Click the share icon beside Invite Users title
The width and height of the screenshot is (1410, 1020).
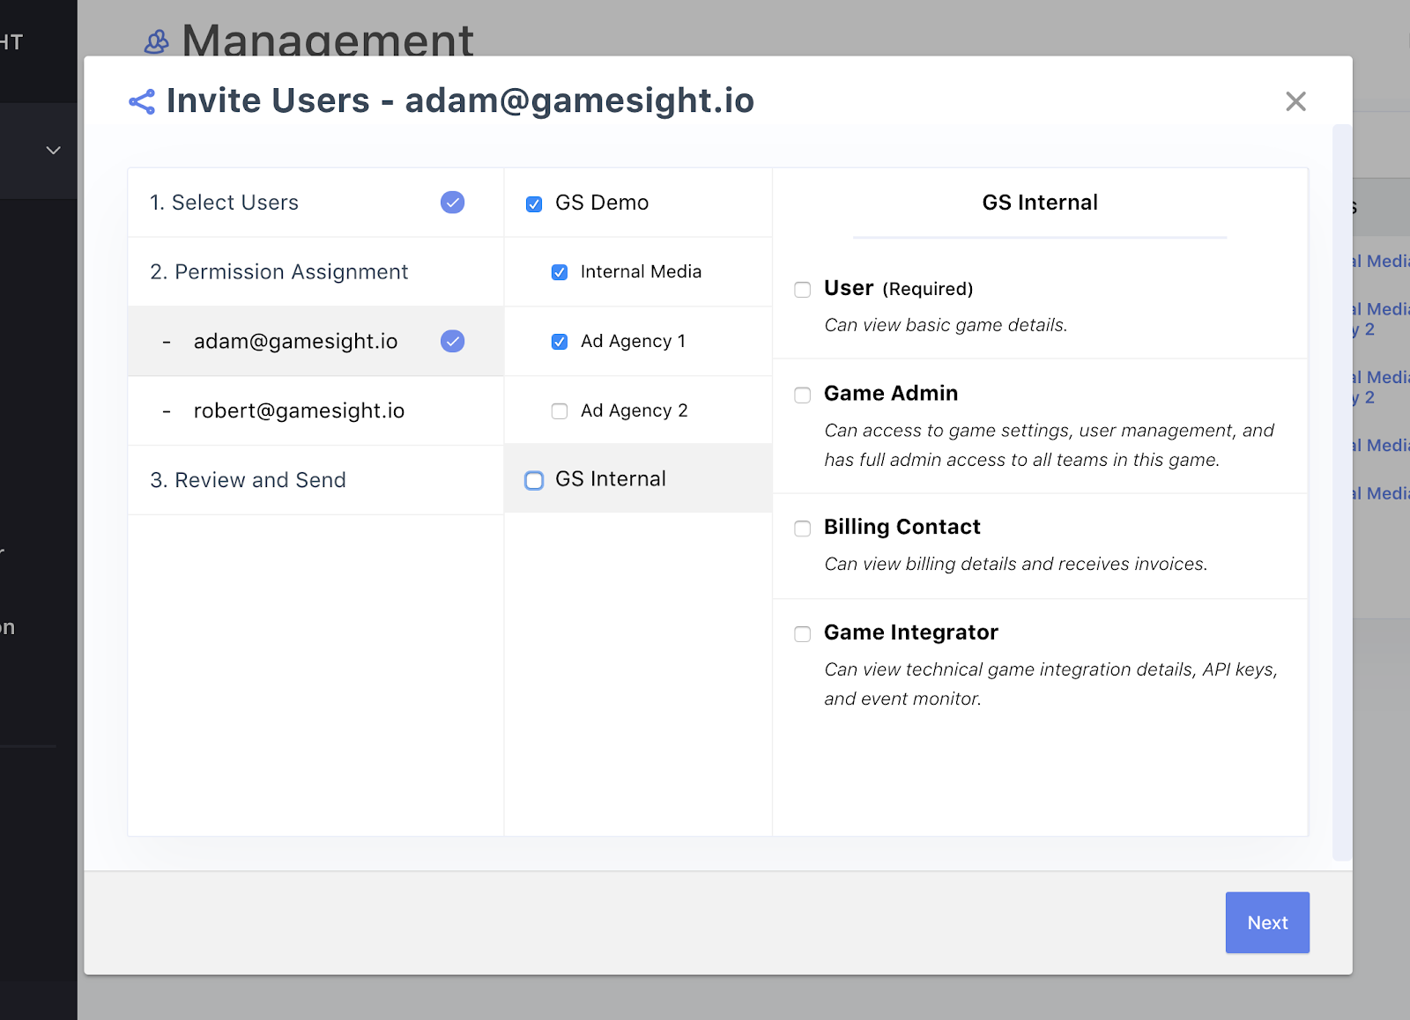tap(142, 101)
